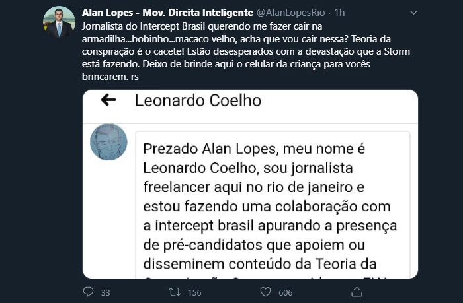Open the embedded message screenshot image
Screen dimensions: 463x303
250,184
